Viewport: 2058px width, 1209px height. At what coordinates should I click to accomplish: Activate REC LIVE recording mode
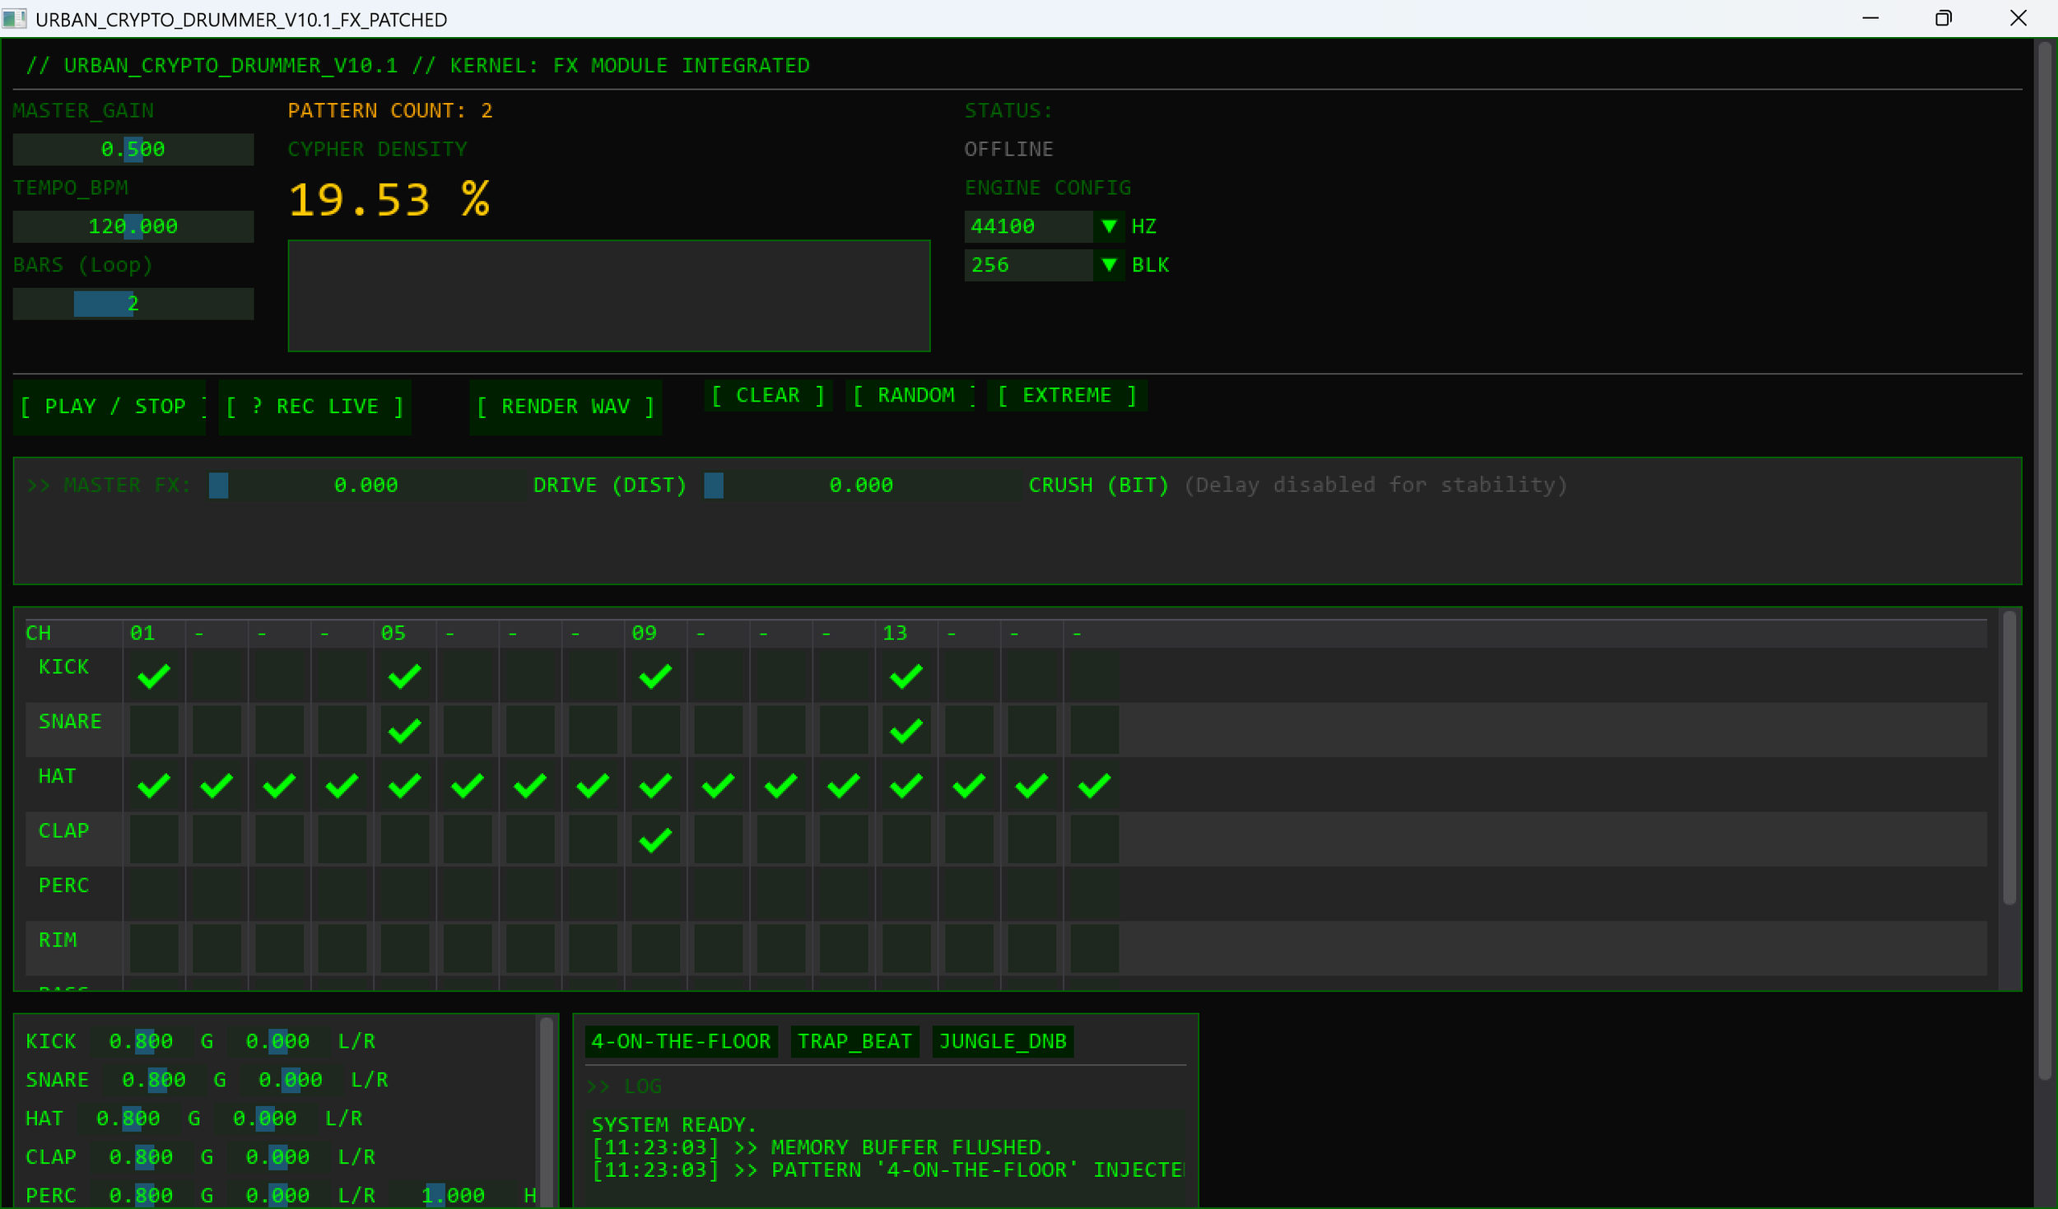(314, 406)
